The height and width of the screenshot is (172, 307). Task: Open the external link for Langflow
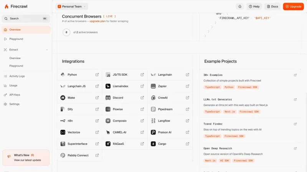click(x=187, y=121)
